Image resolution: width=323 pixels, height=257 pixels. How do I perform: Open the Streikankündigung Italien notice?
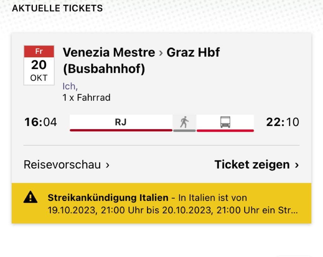pyautogui.click(x=108, y=198)
